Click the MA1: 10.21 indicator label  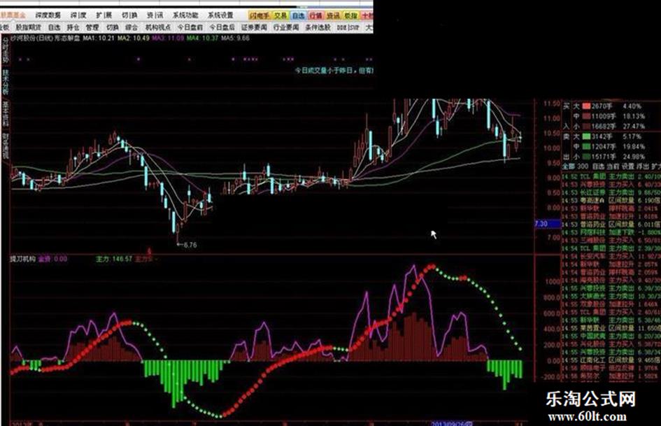click(x=99, y=38)
